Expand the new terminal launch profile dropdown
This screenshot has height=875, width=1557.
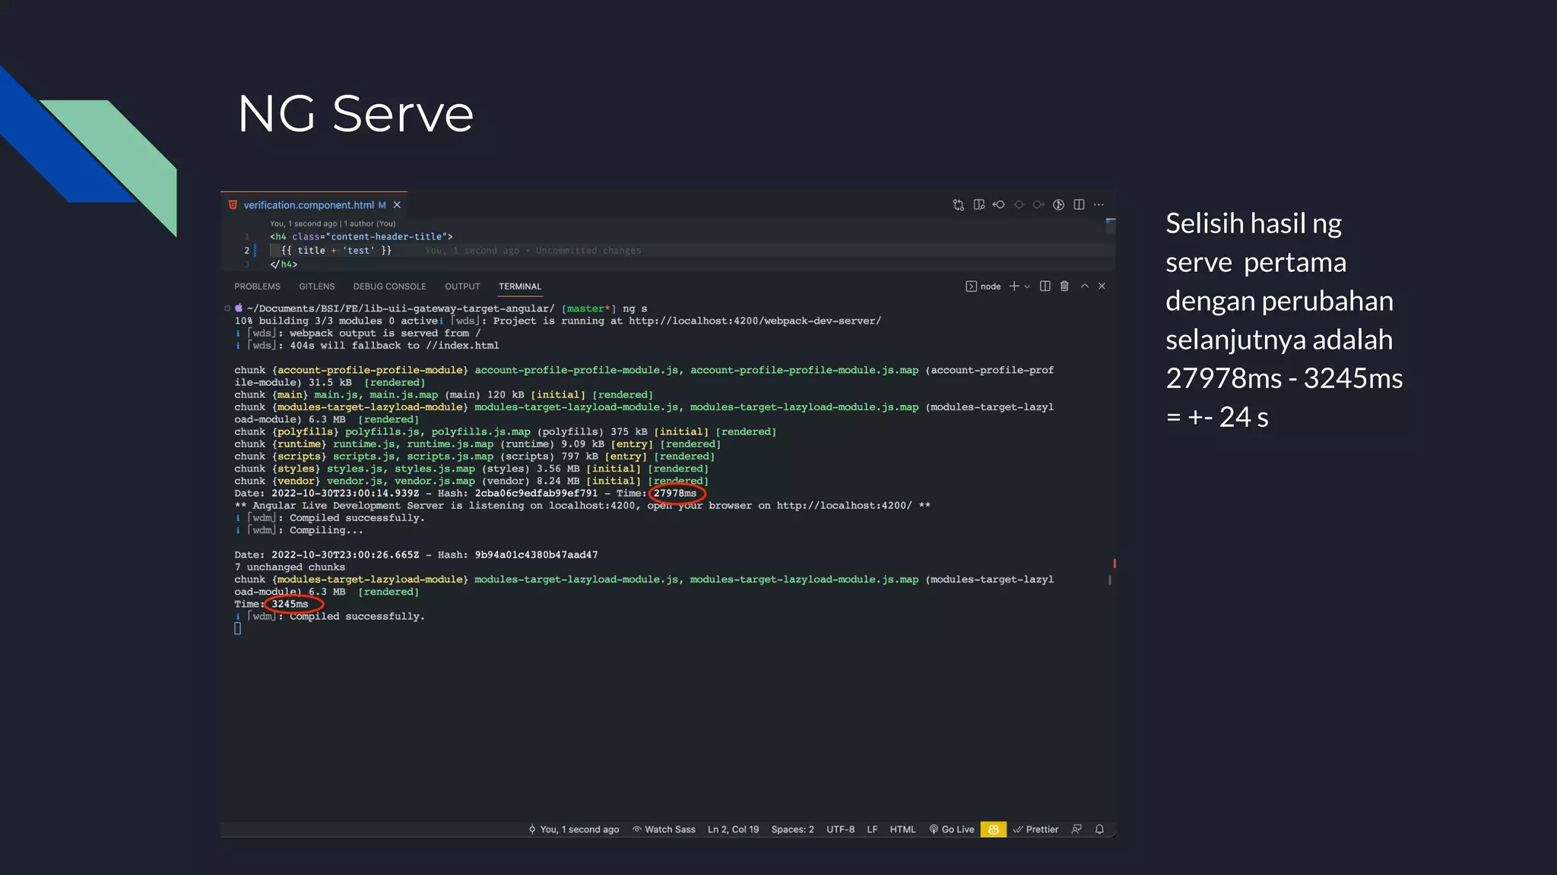[1027, 286]
